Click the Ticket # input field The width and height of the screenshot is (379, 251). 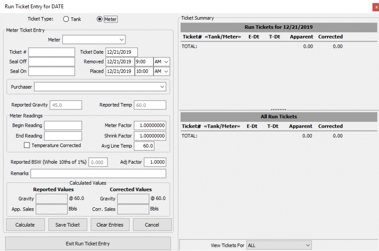[x=52, y=52]
